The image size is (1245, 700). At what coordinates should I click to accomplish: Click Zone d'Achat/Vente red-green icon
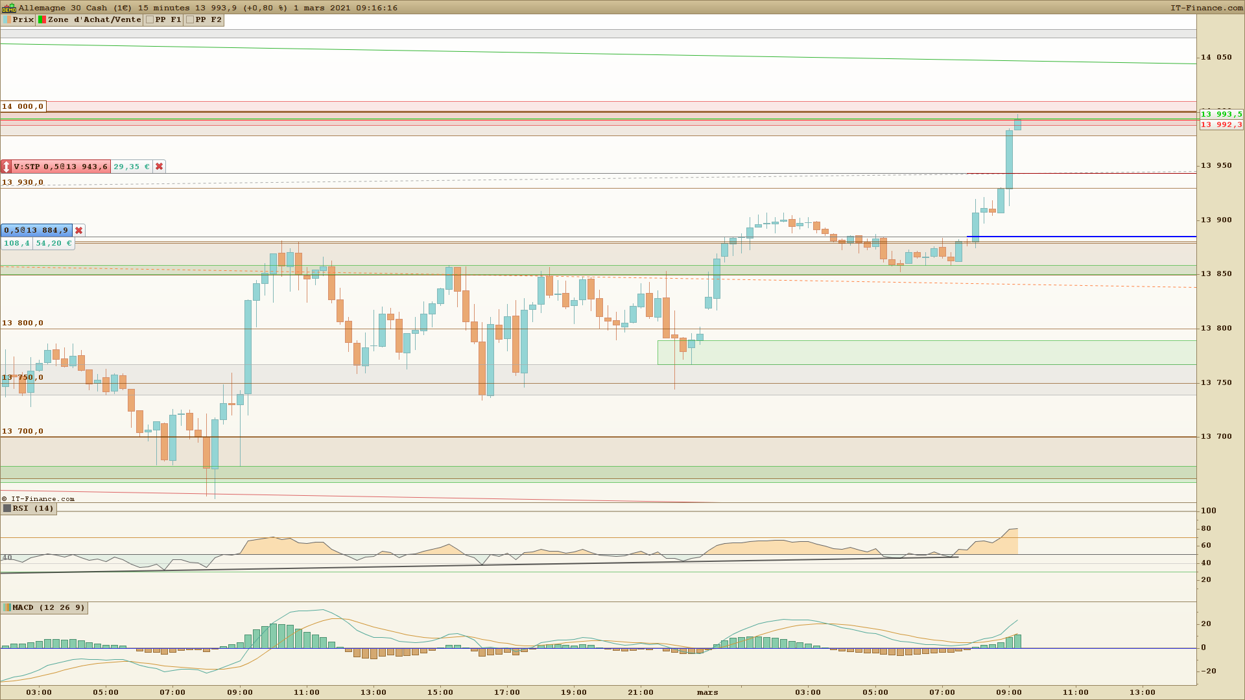tap(42, 19)
